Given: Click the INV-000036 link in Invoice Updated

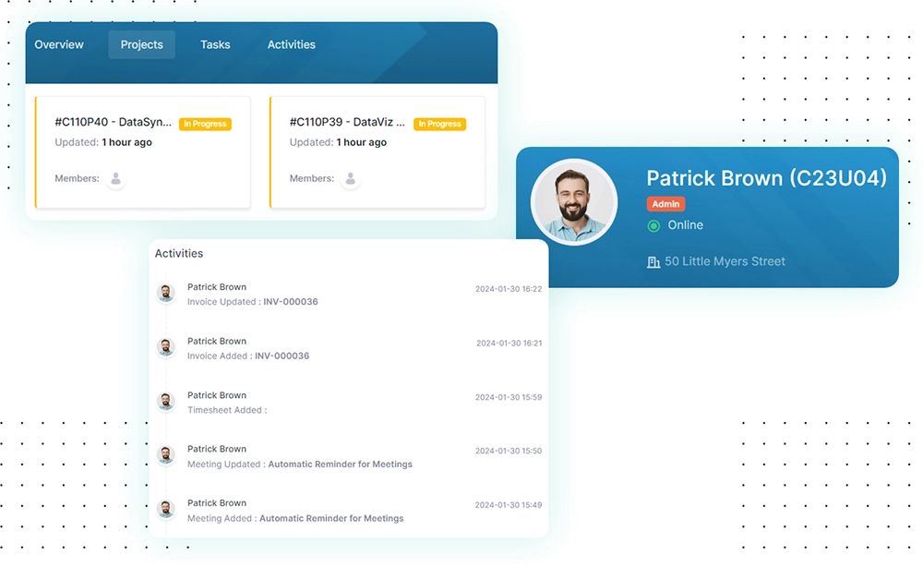Looking at the screenshot, I should [290, 302].
